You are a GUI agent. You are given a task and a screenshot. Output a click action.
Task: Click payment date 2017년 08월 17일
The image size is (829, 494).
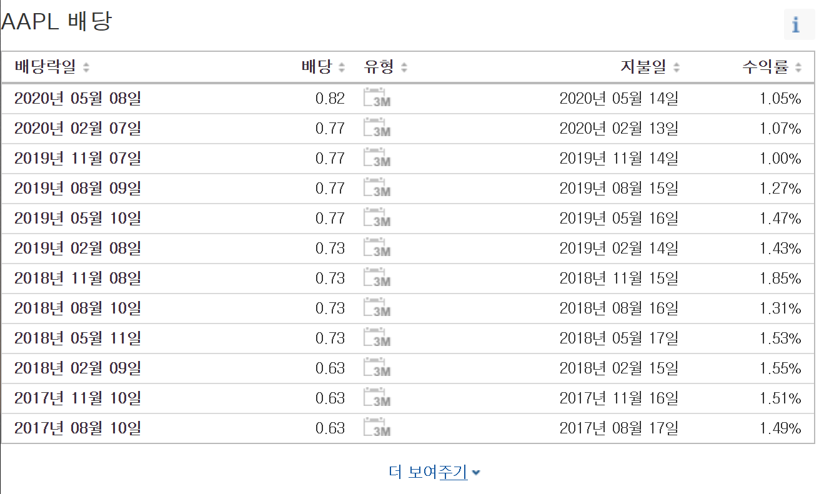[618, 428]
